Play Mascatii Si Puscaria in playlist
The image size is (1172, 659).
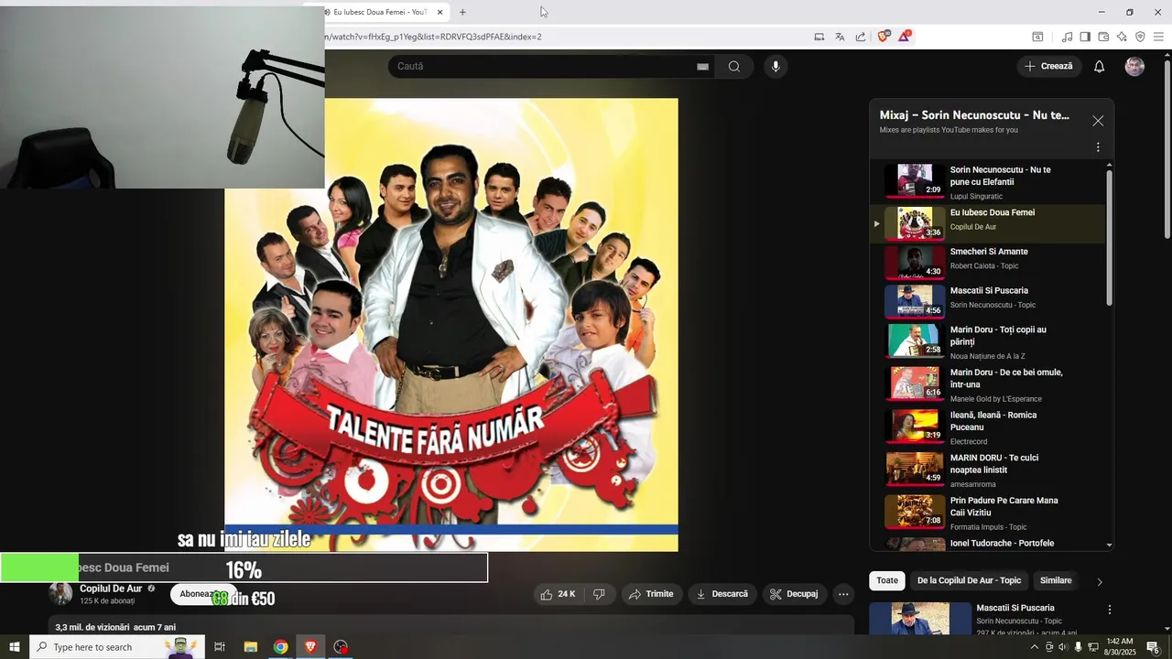[989, 301]
